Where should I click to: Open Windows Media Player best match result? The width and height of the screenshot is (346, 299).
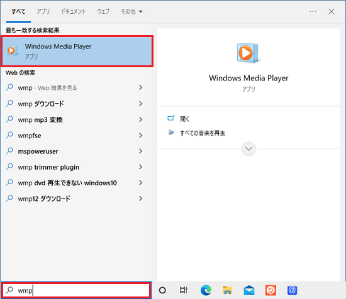click(77, 51)
